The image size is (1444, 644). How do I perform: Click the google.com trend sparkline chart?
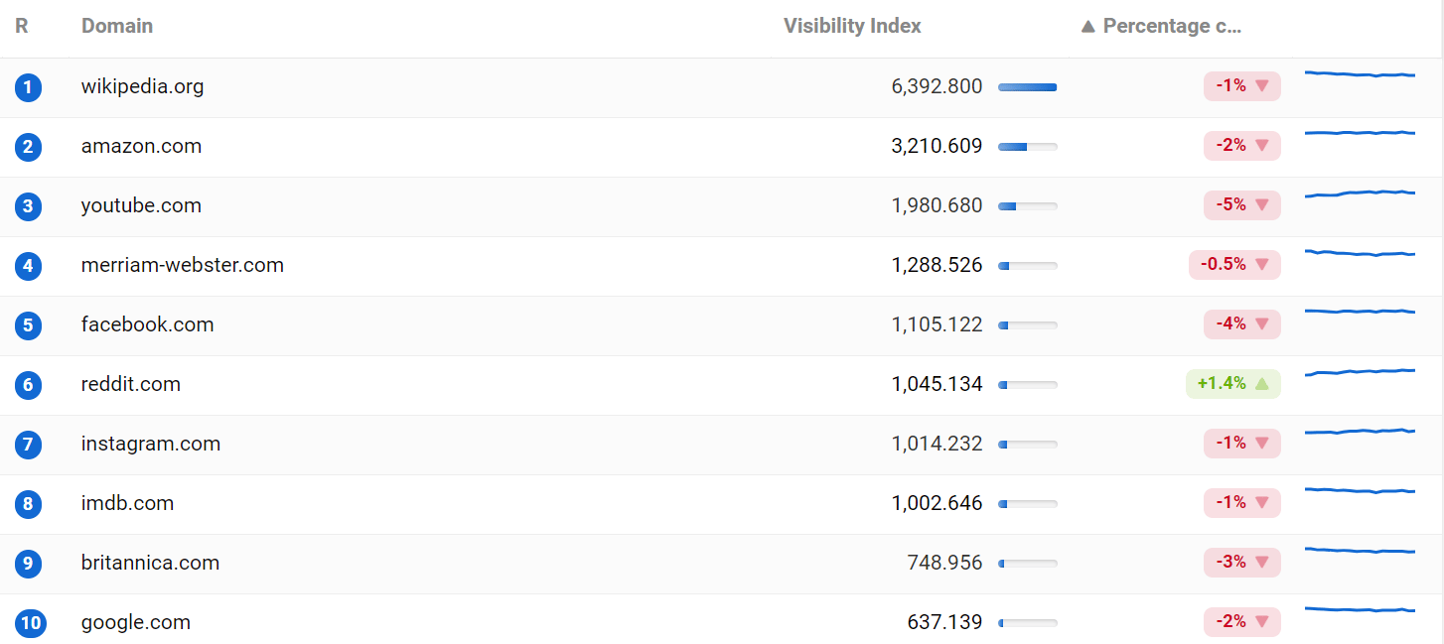click(x=1360, y=609)
